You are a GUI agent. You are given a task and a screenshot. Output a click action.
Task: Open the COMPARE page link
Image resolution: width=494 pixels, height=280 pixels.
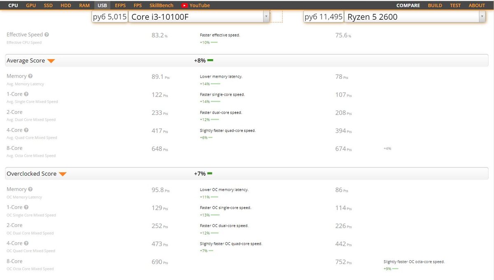pyautogui.click(x=408, y=5)
